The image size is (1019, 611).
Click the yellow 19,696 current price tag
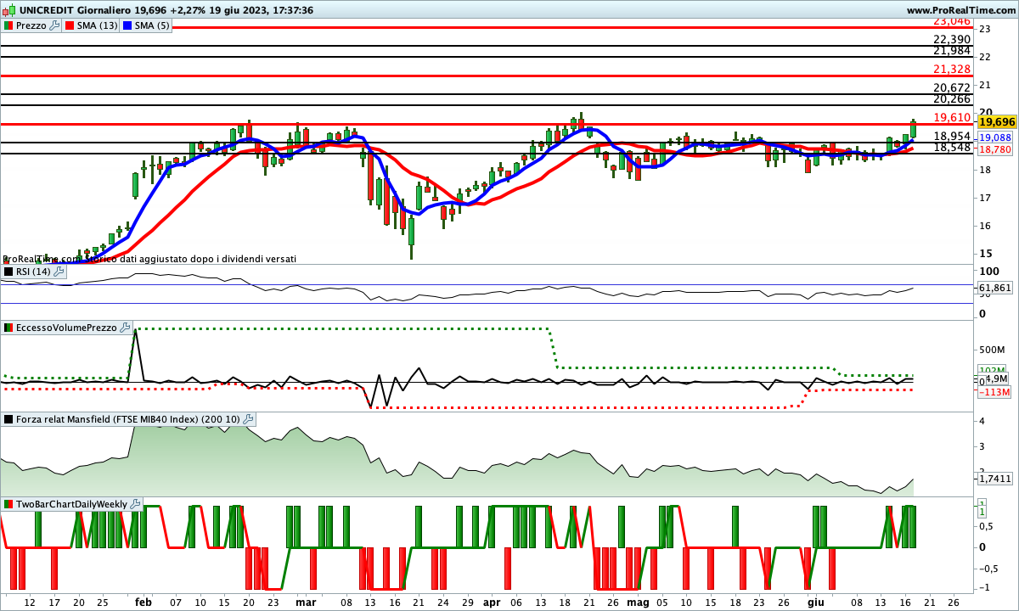tap(997, 122)
